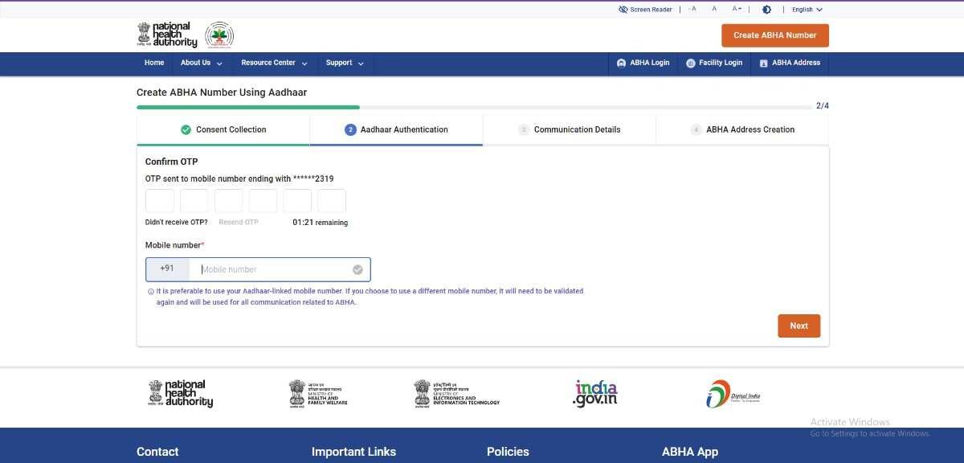Viewport: 964px width, 463px height.
Task: Click the Mobile number input field
Action: pos(273,269)
